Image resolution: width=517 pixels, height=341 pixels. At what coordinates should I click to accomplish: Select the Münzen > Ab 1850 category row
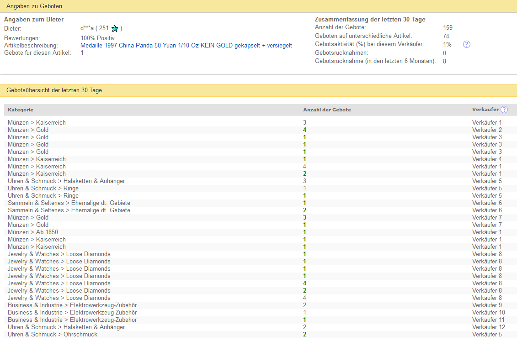point(32,232)
